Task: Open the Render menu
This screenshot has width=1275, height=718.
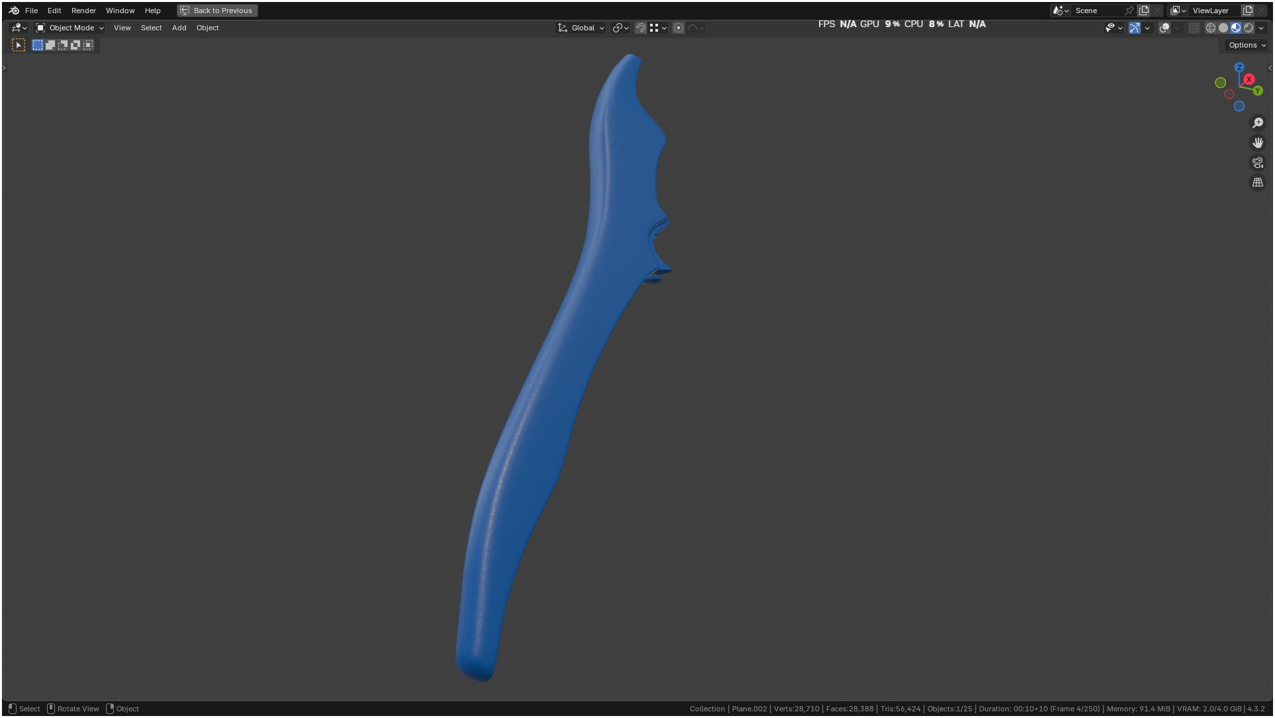Action: (x=83, y=11)
